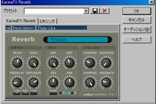
Task: Click the WET knob
Action: (x=69, y=63)
